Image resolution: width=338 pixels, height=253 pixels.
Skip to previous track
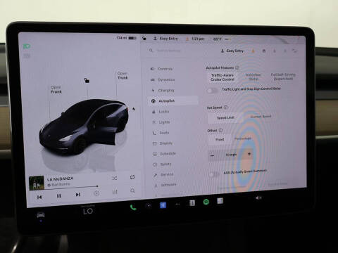pyautogui.click(x=39, y=197)
